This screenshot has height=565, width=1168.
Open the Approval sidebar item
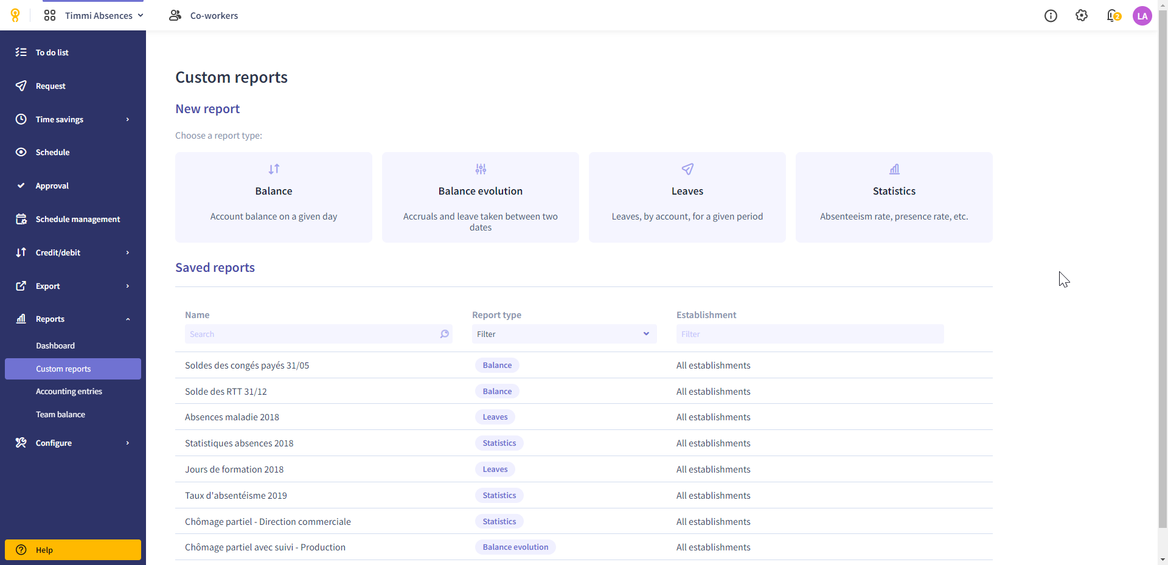(73, 185)
